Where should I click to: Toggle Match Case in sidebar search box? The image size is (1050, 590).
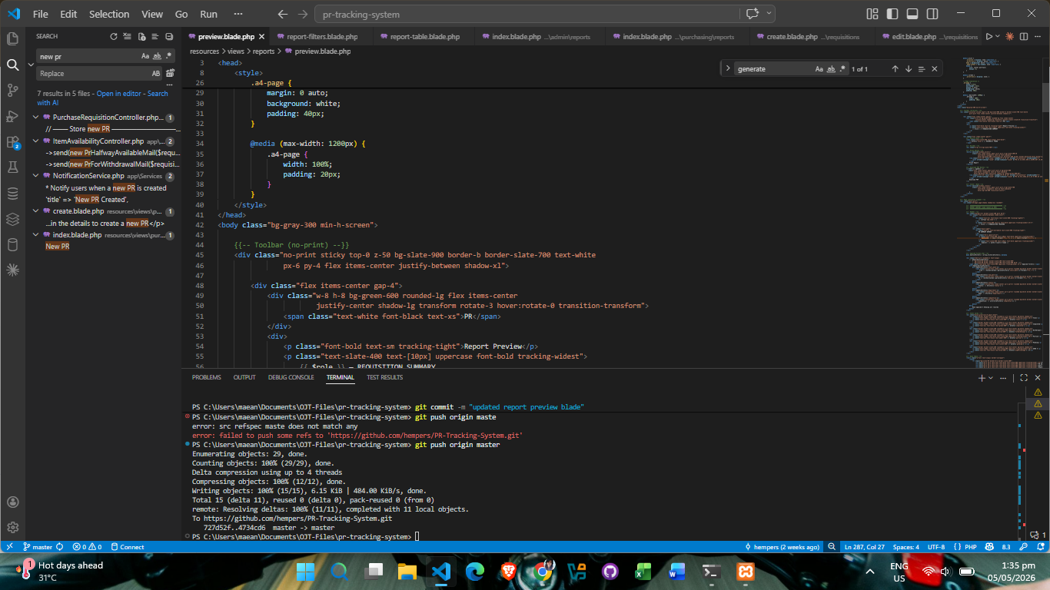(x=145, y=56)
